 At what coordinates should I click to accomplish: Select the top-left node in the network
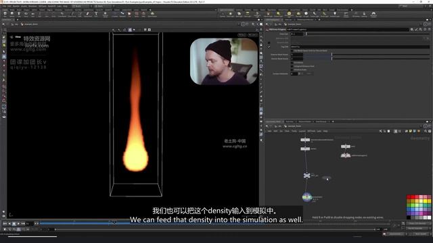coord(305,140)
